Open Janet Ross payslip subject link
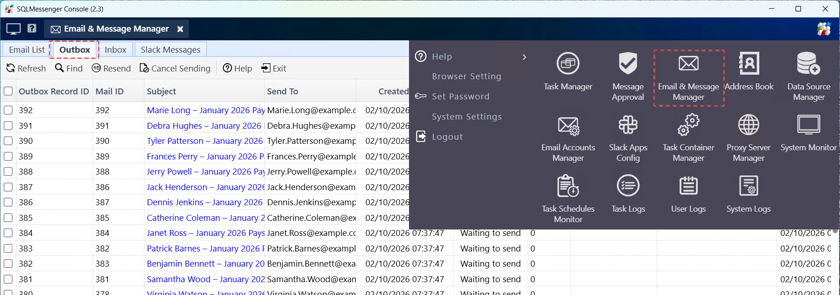This screenshot has width=840, height=295. coord(205,233)
